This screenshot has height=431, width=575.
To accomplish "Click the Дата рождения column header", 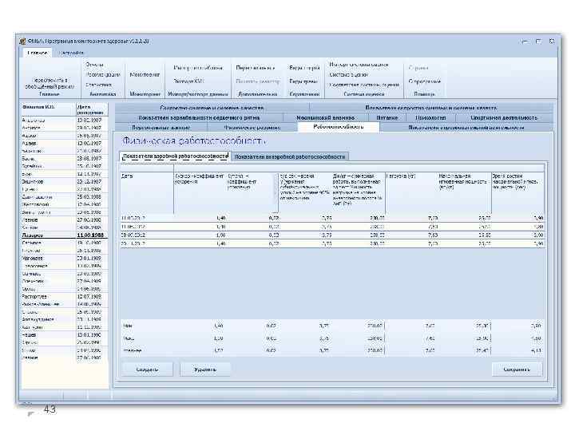I will pyautogui.click(x=92, y=109).
